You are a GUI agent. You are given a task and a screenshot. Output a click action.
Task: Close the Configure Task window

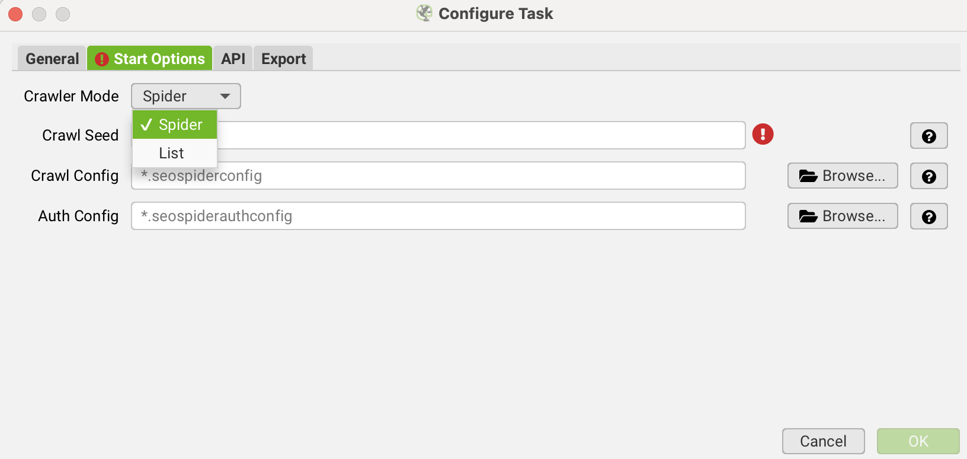point(15,14)
